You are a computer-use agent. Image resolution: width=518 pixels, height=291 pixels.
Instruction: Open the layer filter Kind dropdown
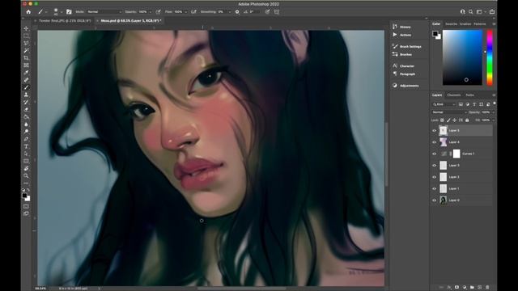click(444, 104)
